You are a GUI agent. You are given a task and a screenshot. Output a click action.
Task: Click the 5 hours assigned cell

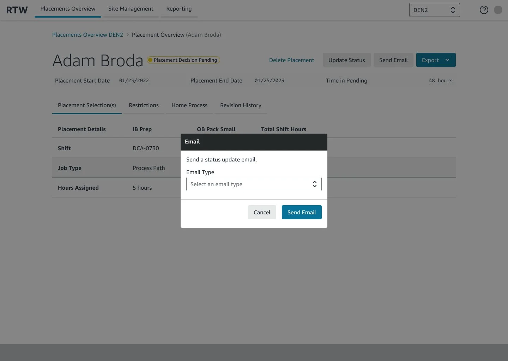tap(142, 188)
